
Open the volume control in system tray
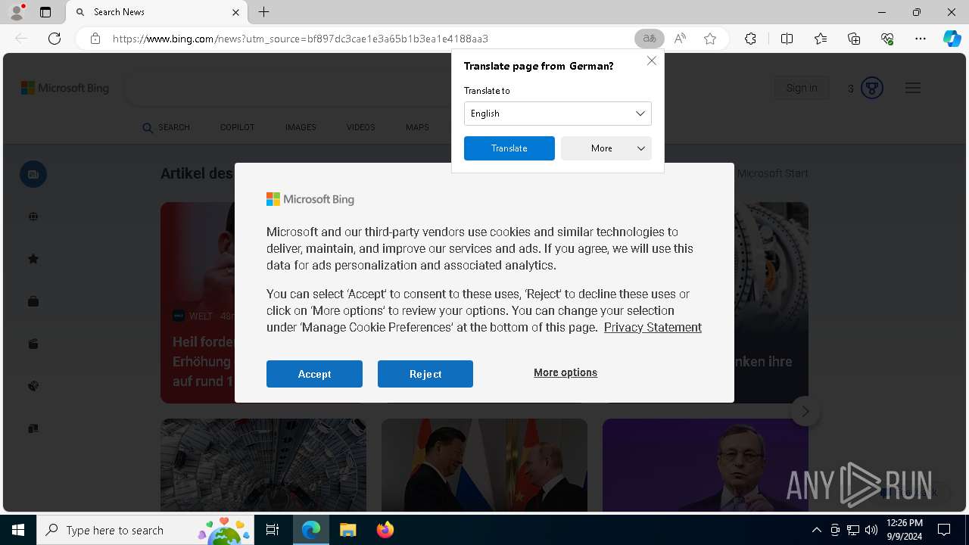(x=871, y=530)
